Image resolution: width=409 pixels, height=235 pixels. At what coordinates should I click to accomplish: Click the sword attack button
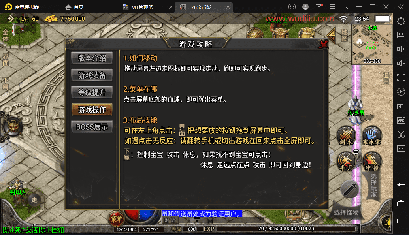pyautogui.click(x=350, y=190)
